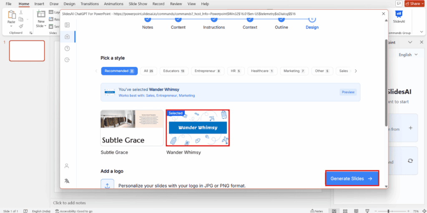Open the English language dropdown
This screenshot has width=427, height=213.
point(405,55)
